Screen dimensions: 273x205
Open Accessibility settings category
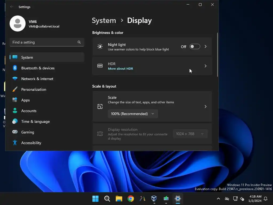click(x=47, y=143)
